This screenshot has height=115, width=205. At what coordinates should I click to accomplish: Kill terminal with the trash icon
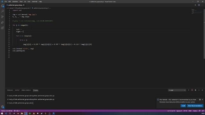pyautogui.click(x=195, y=90)
